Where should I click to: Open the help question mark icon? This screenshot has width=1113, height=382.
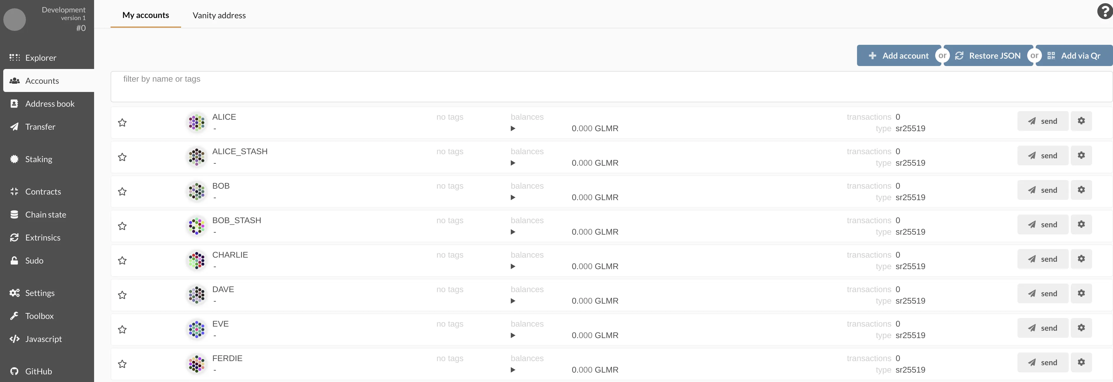pos(1104,12)
